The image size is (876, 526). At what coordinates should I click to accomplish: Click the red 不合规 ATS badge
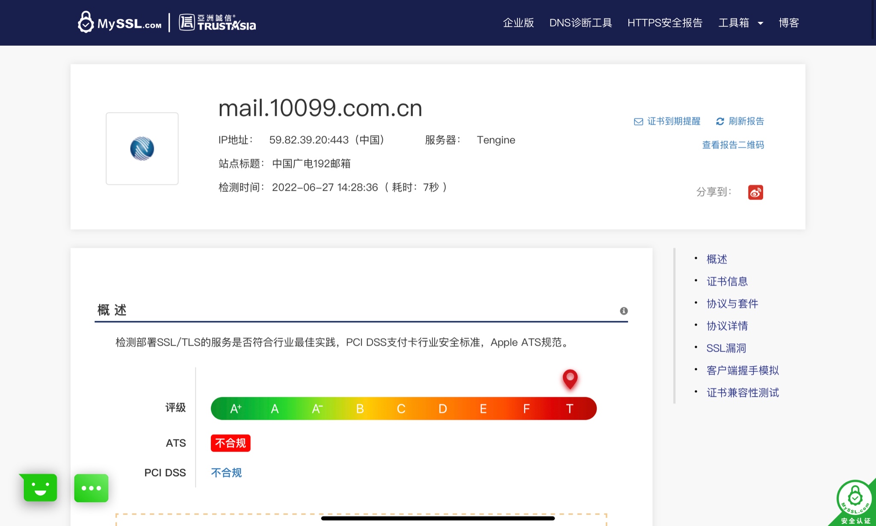point(231,443)
